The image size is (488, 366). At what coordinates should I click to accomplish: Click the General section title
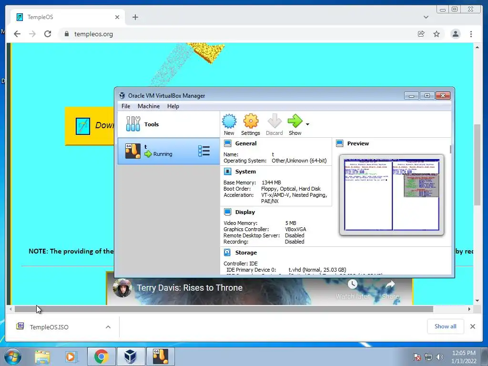tap(246, 143)
